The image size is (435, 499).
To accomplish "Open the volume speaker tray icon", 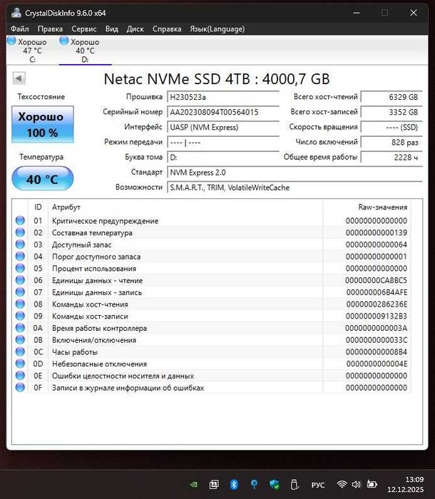I will (357, 484).
